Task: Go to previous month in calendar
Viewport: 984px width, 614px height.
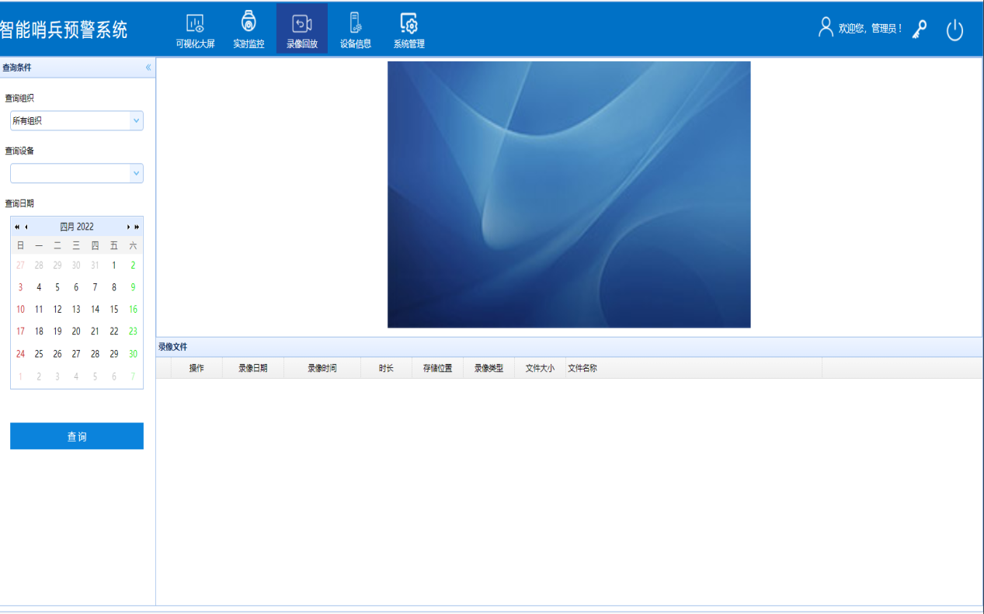Action: (x=26, y=227)
